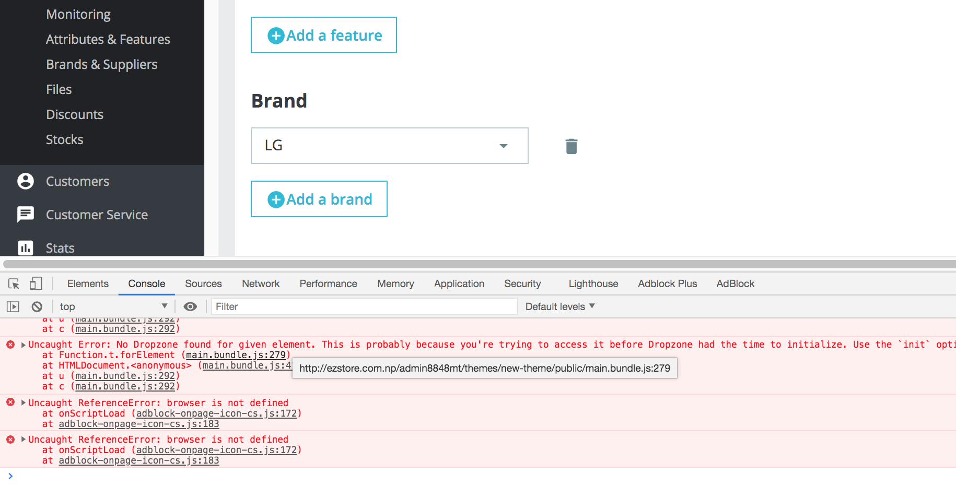Click the console Filter input field
Image resolution: width=956 pixels, height=497 pixels.
pos(365,306)
